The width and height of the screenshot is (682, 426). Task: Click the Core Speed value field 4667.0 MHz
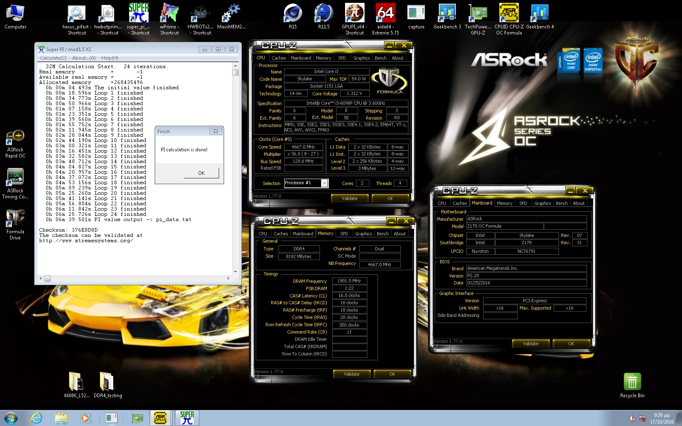click(x=303, y=147)
